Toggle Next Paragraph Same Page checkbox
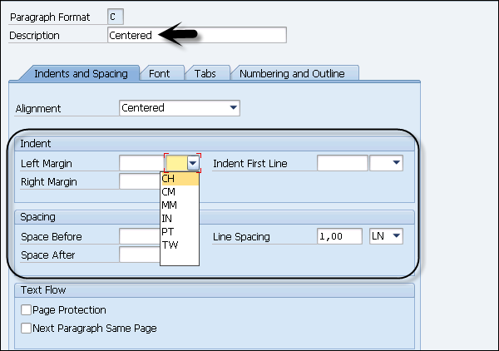The image size is (499, 351). (27, 328)
